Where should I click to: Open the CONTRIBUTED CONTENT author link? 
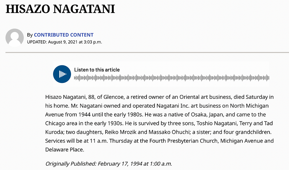pyautogui.click(x=64, y=35)
